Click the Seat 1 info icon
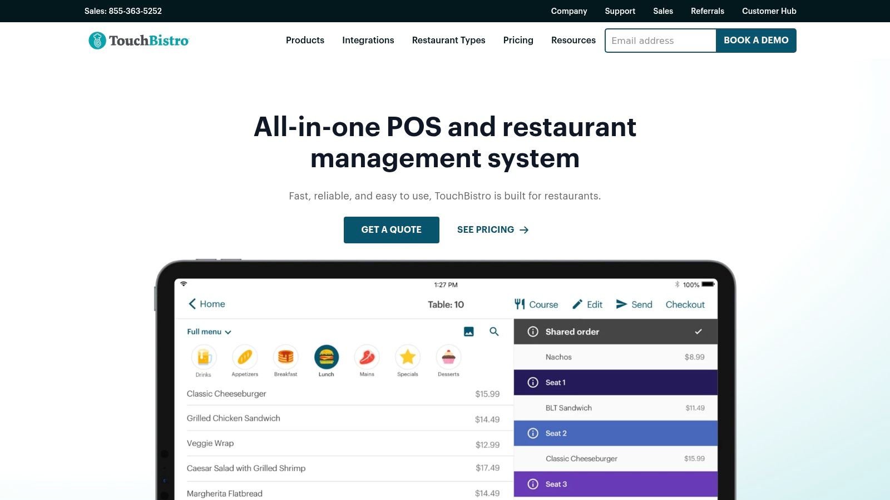This screenshot has height=500, width=890. coord(533,382)
